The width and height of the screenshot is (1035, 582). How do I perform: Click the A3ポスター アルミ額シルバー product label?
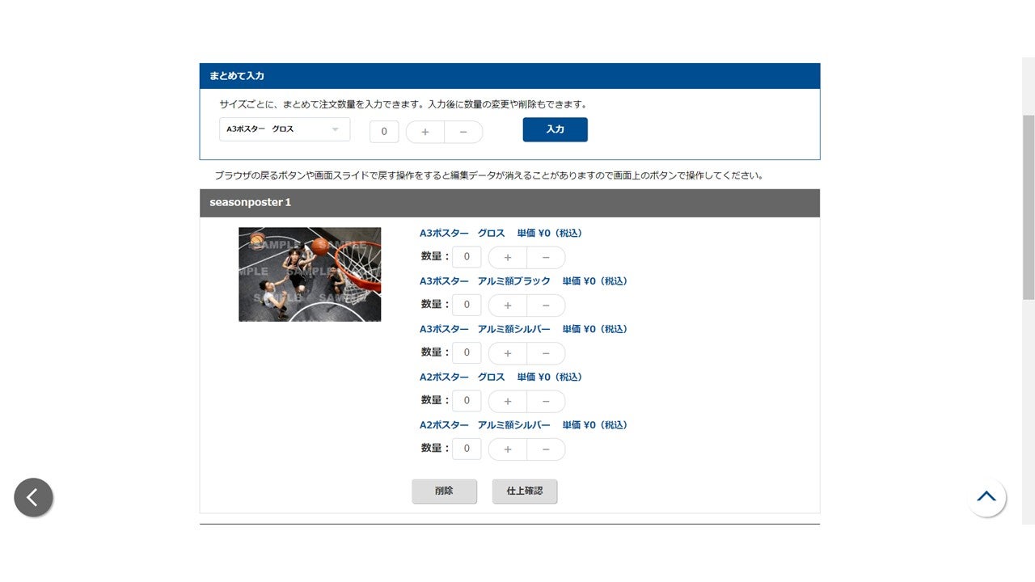[x=523, y=328]
